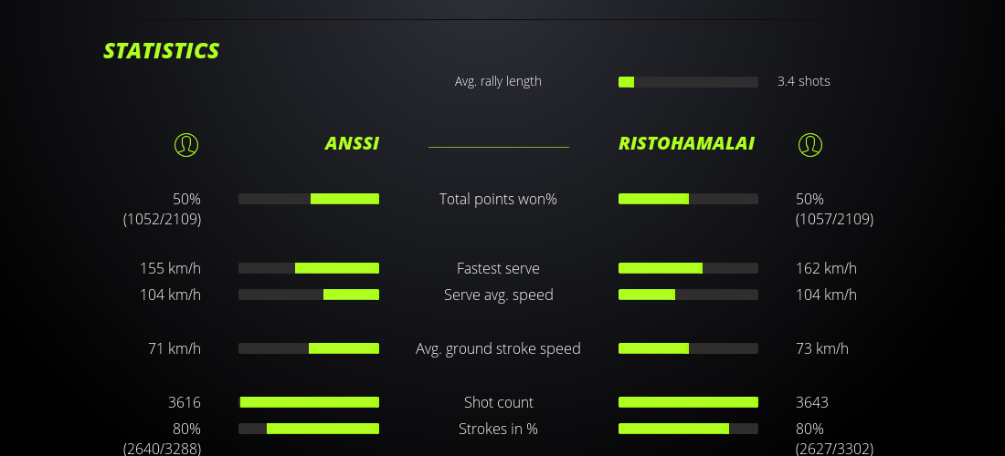Click the Total points won% label
This screenshot has height=456, width=1005.
[x=498, y=199]
